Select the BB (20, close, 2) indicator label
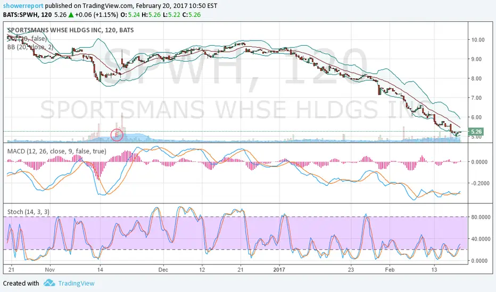 point(30,47)
